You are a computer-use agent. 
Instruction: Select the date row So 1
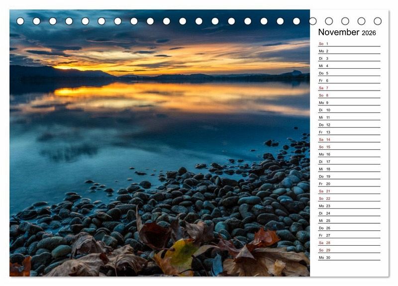click(349, 44)
